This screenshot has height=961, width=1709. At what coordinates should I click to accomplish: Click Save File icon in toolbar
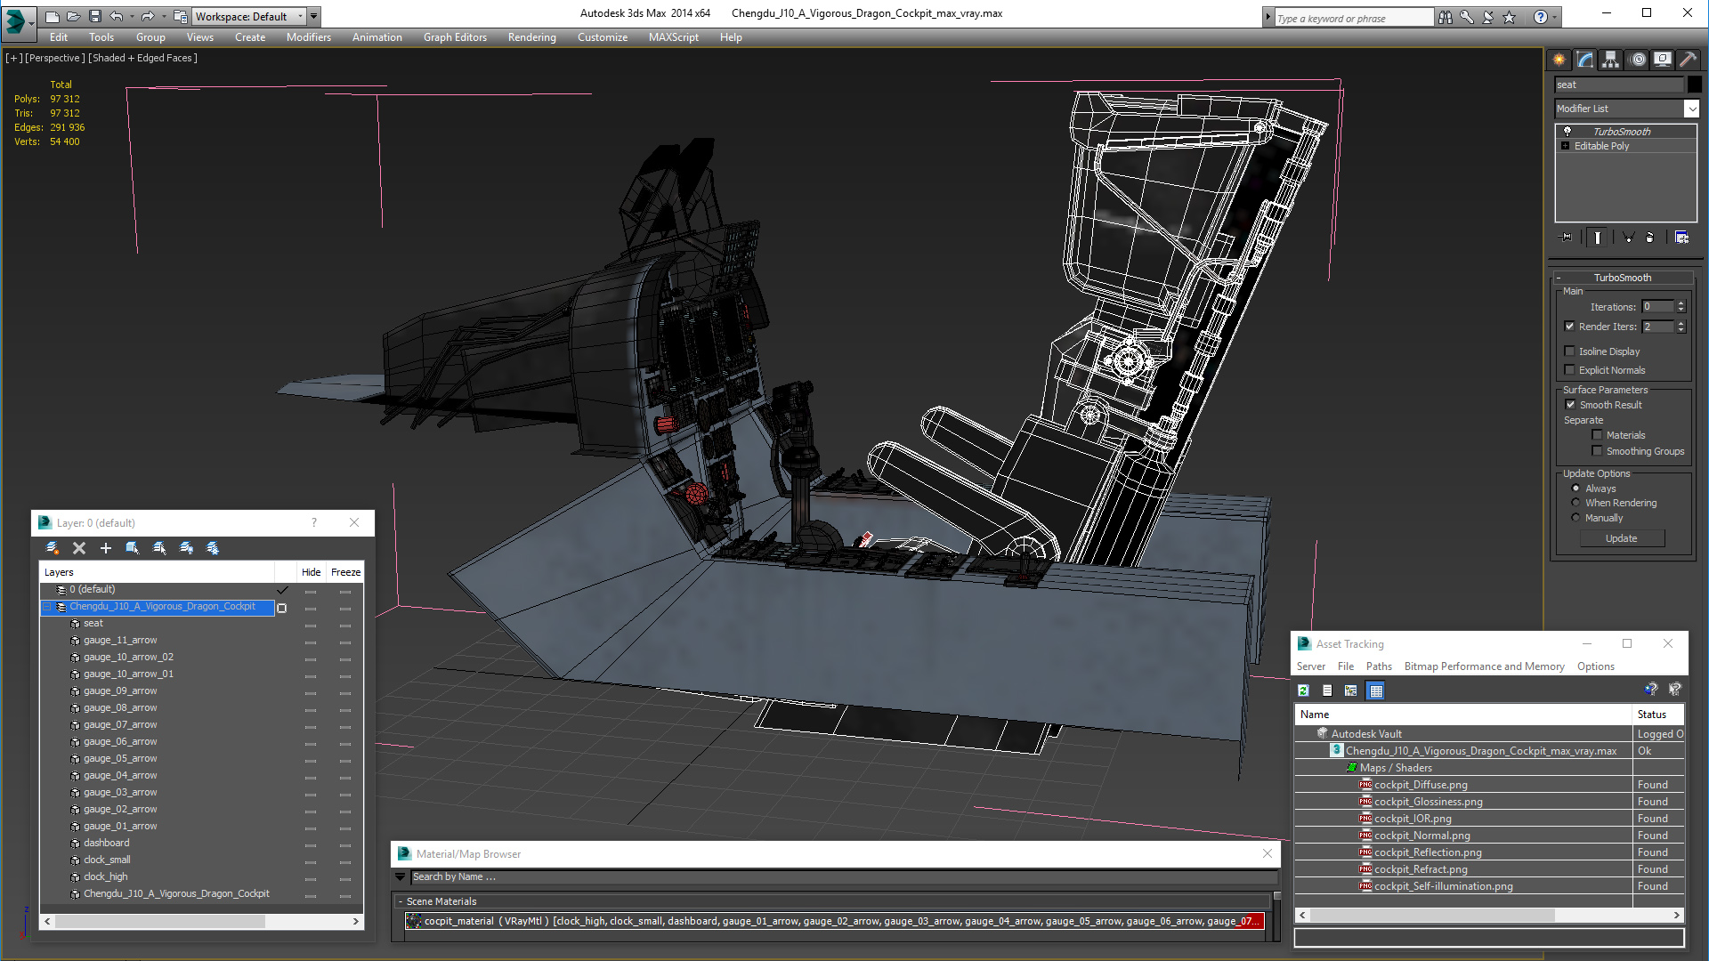95,16
